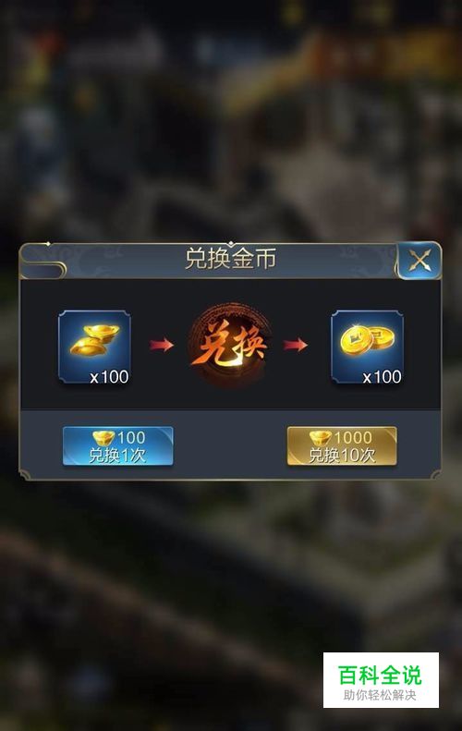
Task: Click the left red arrow
Action: [162, 345]
